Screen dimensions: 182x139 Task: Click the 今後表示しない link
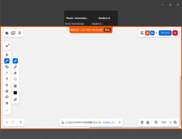tap(109, 122)
